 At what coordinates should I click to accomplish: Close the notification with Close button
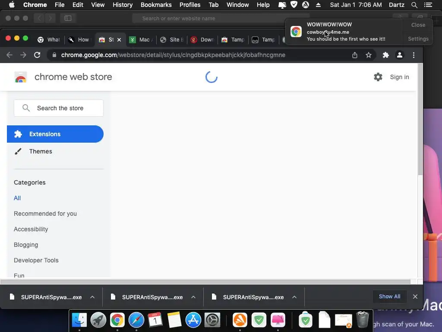click(x=418, y=25)
